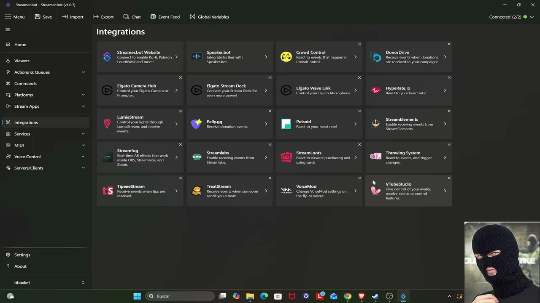Open the Brave browser taskbar icon

click(x=362, y=296)
